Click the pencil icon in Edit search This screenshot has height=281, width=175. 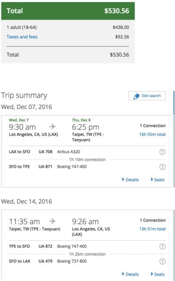(137, 96)
